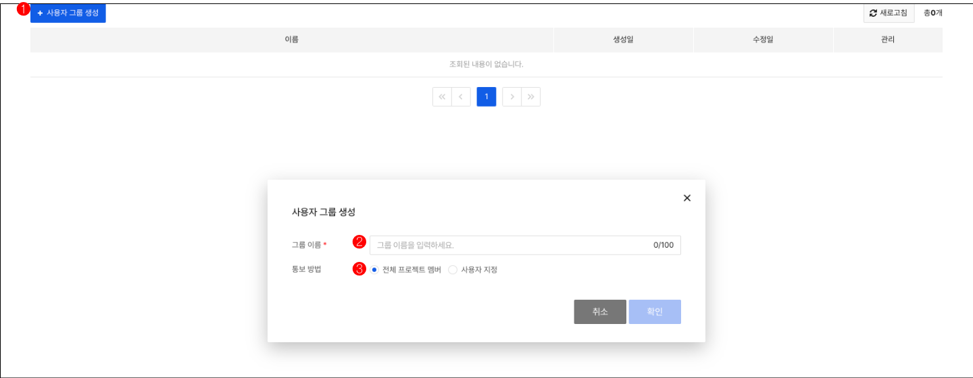Click the 조회된 내용이 없습니다 message
The image size is (973, 378).
coord(487,65)
